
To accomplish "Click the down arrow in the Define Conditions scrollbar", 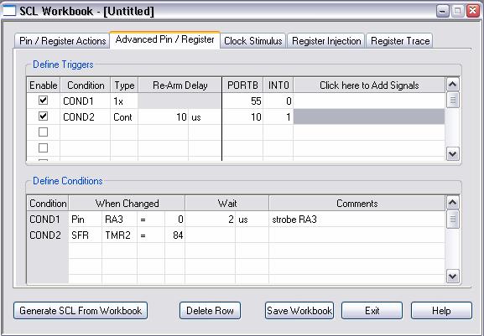I will pyautogui.click(x=452, y=277).
